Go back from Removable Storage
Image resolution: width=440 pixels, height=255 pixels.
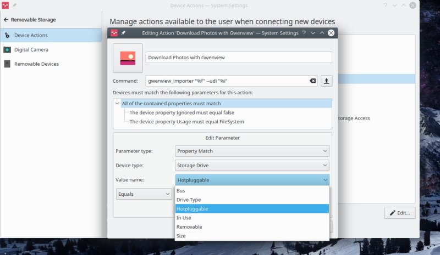pyautogui.click(x=6, y=20)
